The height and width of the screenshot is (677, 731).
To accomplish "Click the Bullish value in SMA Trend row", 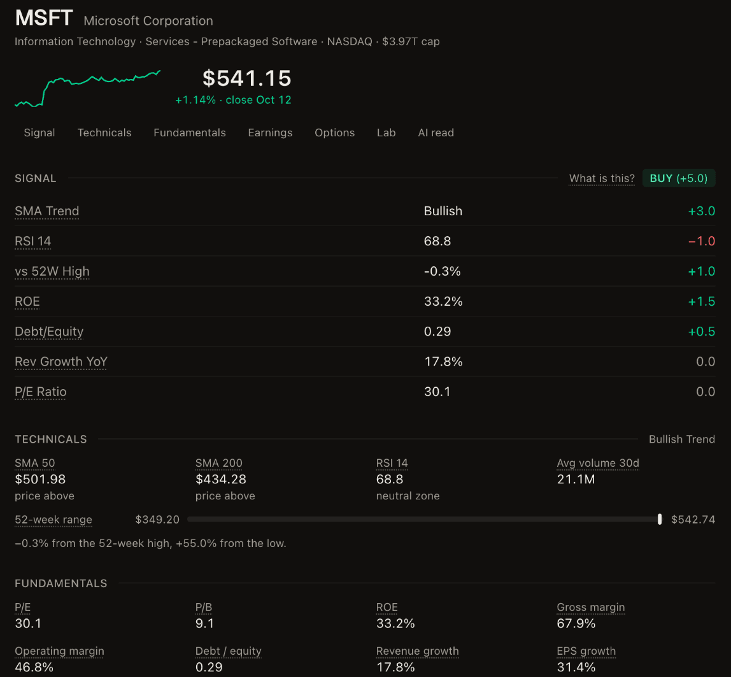I will [443, 211].
